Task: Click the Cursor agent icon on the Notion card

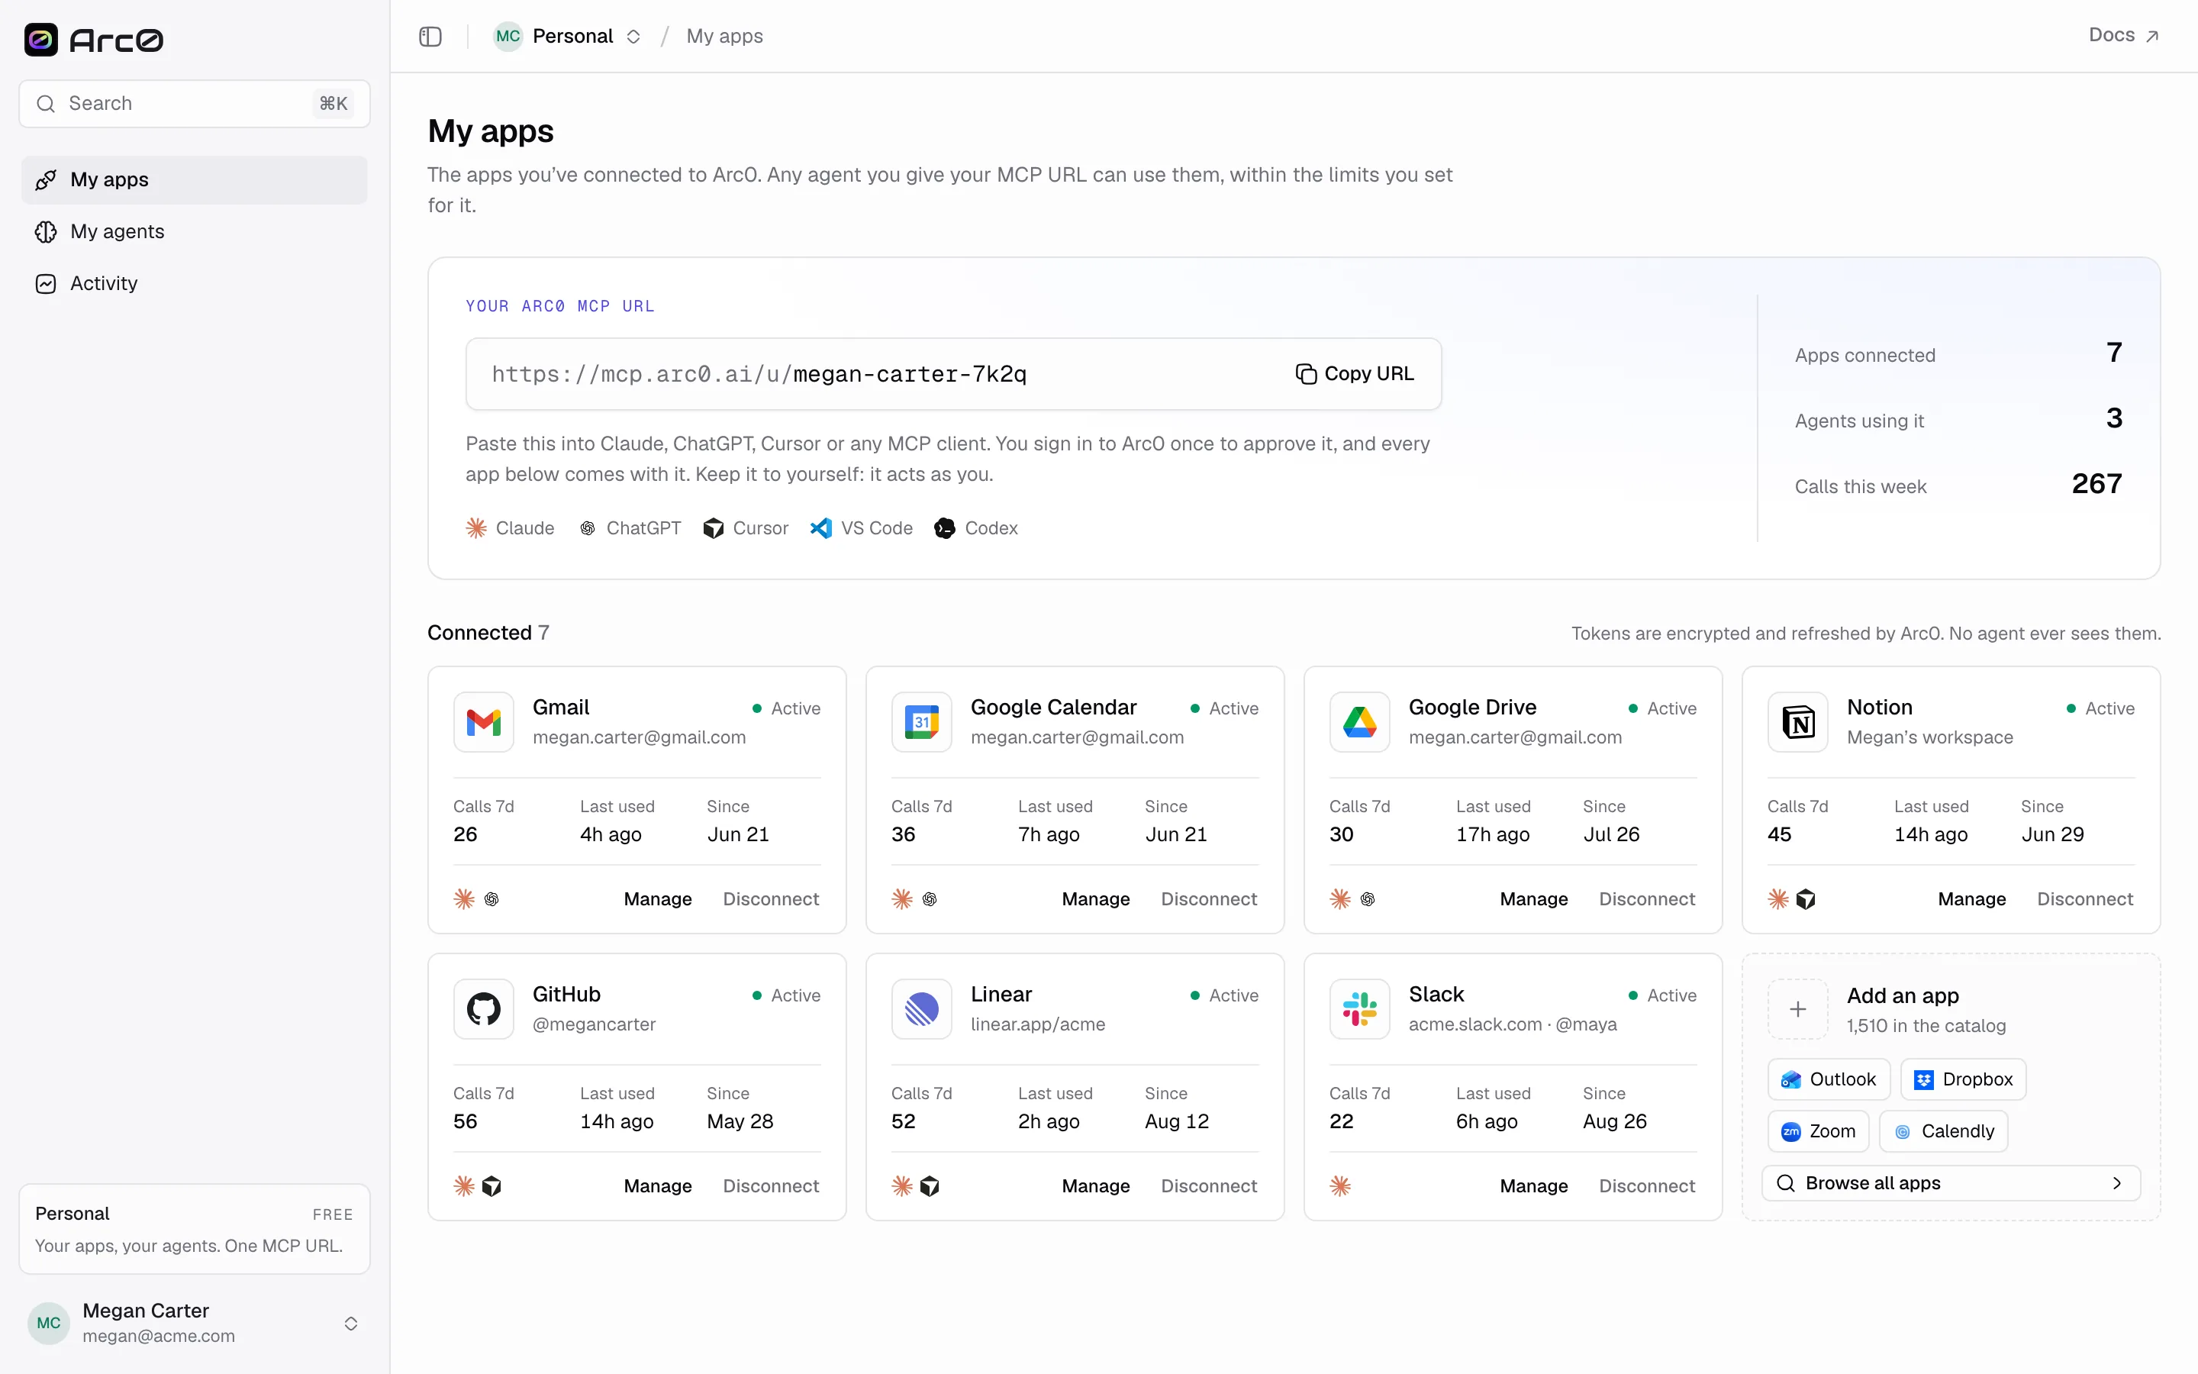Action: tap(1806, 900)
